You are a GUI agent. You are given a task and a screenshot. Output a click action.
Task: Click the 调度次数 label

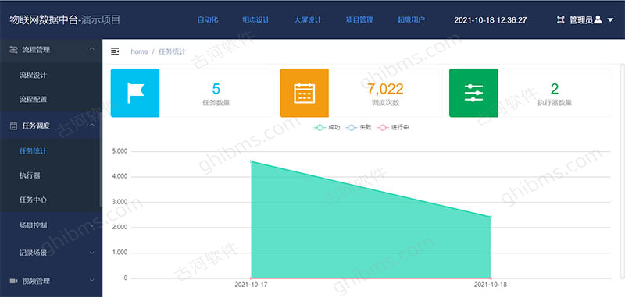point(385,103)
